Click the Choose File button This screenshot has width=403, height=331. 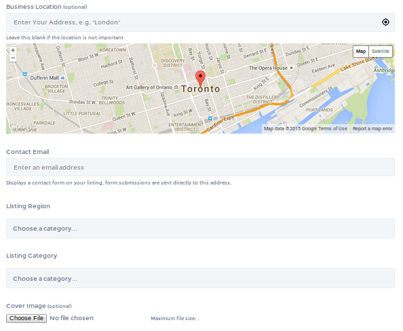tap(26, 318)
